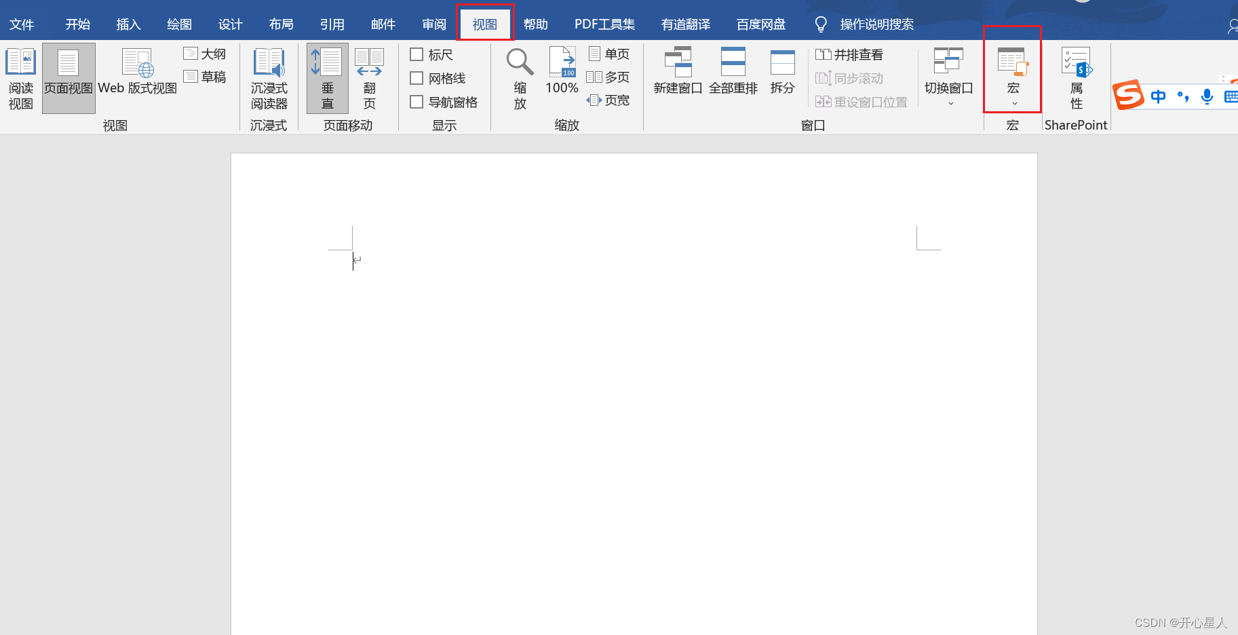Screen dimensions: 1238x635
Task: Launch Immersive Reader (沉浸式阅读器)
Action: pyautogui.click(x=269, y=78)
